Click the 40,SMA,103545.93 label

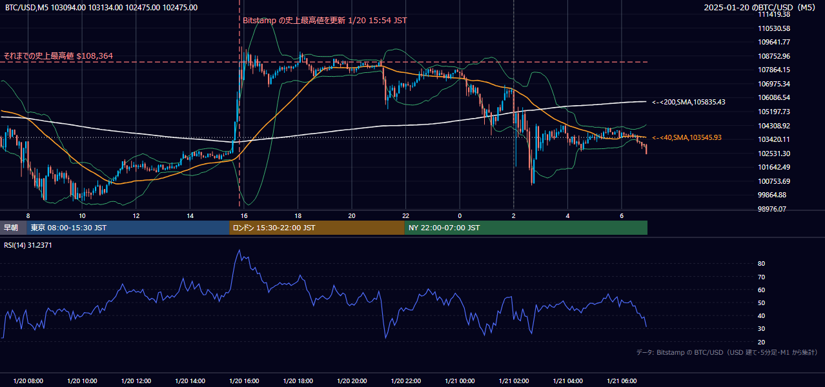(x=687, y=137)
